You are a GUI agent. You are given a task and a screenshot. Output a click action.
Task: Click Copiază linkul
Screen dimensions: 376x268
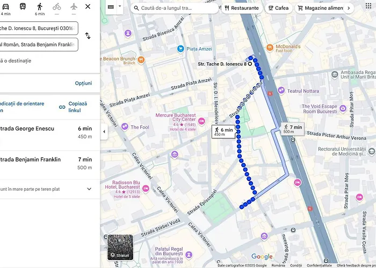pos(74,107)
